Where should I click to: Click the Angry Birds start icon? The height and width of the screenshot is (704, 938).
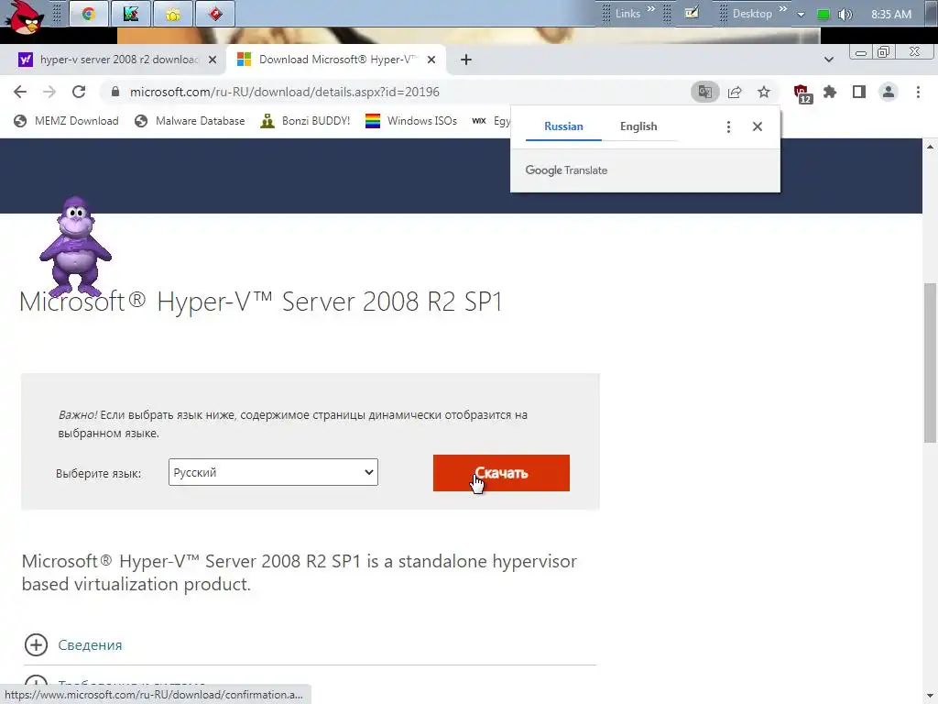pyautogui.click(x=24, y=16)
